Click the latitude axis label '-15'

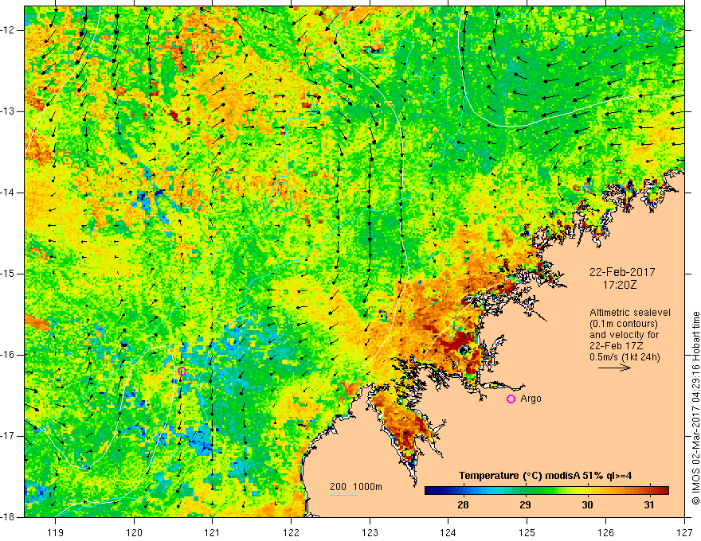[x=8, y=274]
